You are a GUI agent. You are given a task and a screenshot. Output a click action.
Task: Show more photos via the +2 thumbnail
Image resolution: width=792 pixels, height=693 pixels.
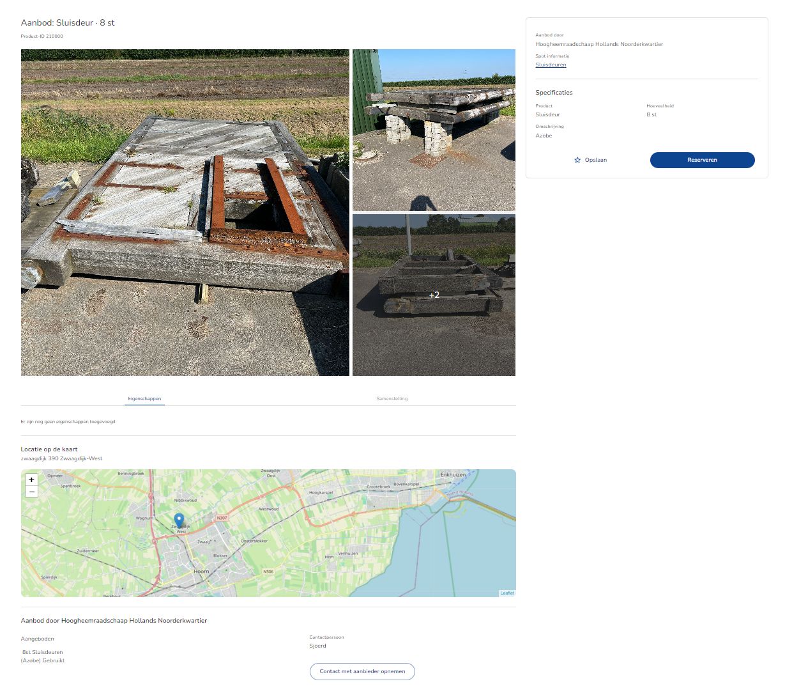434,295
